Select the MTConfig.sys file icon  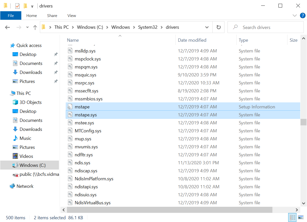[70, 131]
